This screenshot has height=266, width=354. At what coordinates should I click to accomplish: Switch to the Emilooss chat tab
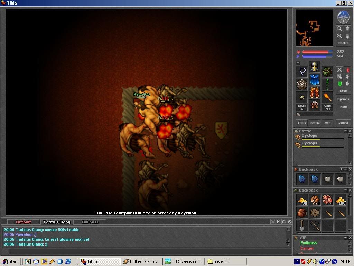90,222
